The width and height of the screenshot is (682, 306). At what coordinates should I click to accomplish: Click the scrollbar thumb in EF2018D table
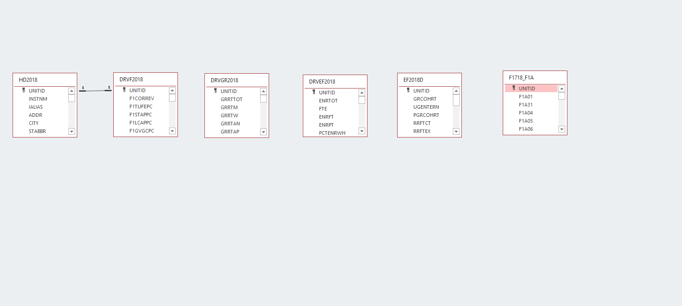(456, 100)
